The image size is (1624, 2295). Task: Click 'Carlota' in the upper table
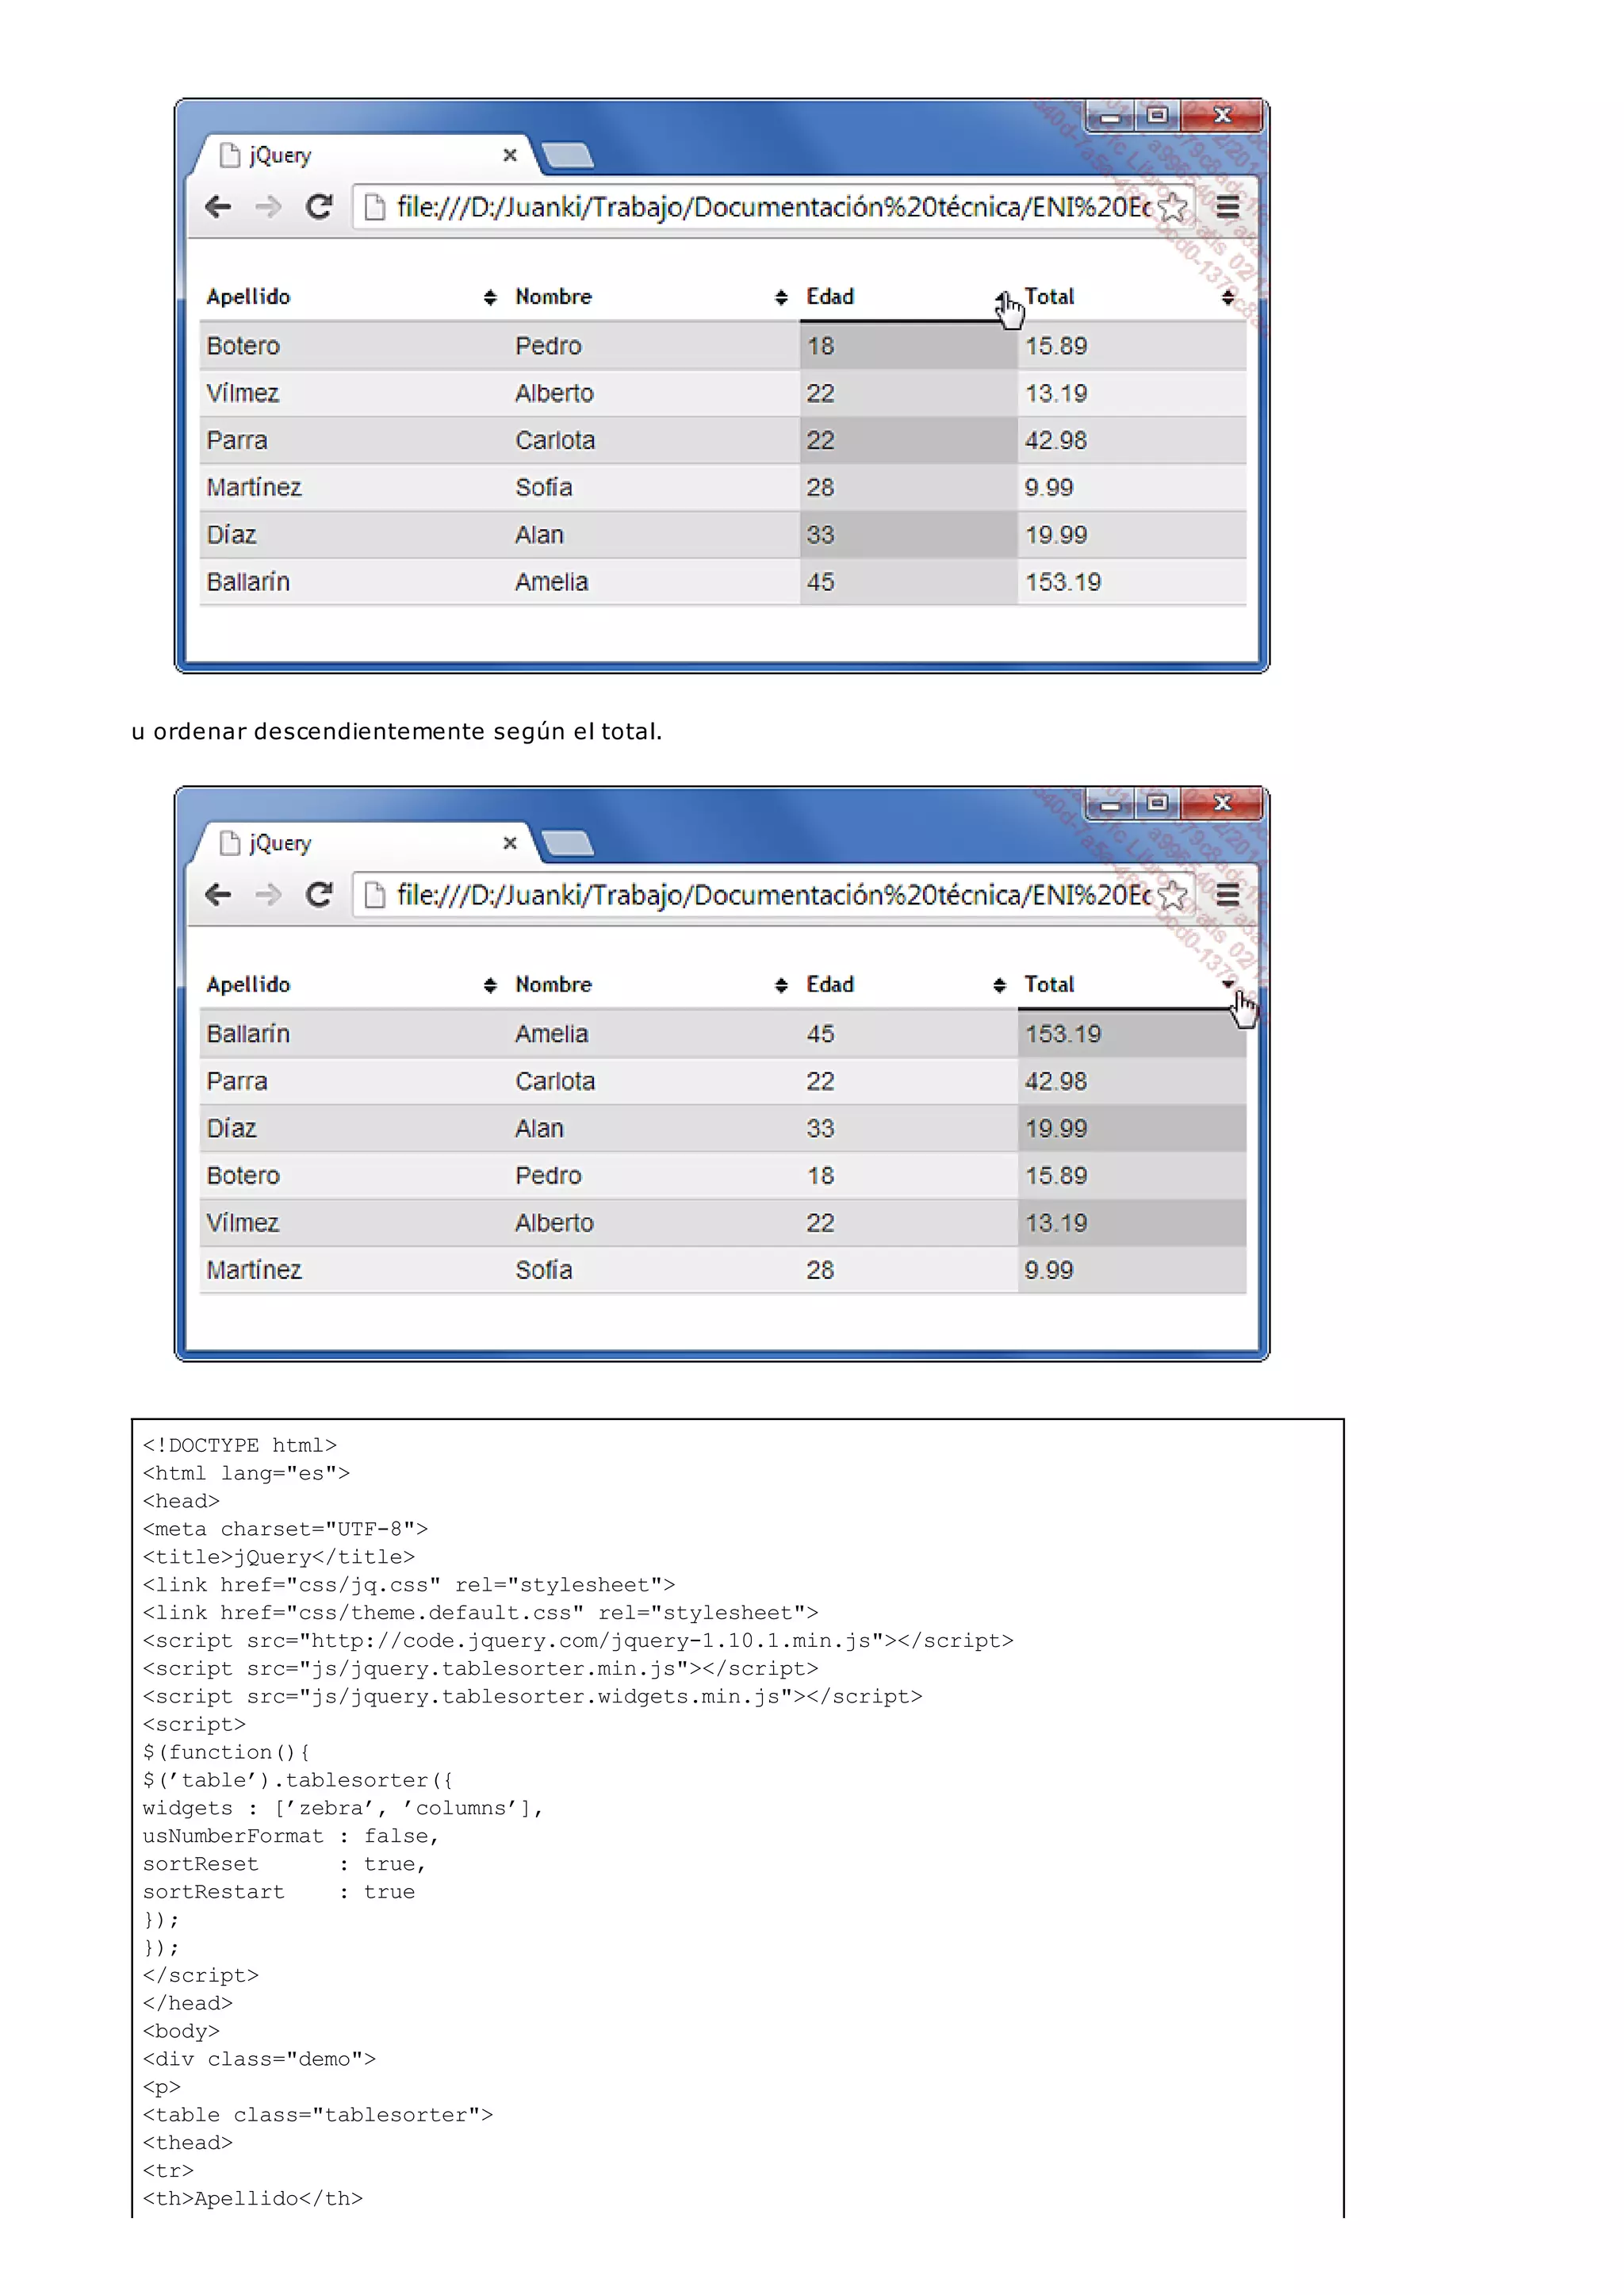tap(555, 440)
